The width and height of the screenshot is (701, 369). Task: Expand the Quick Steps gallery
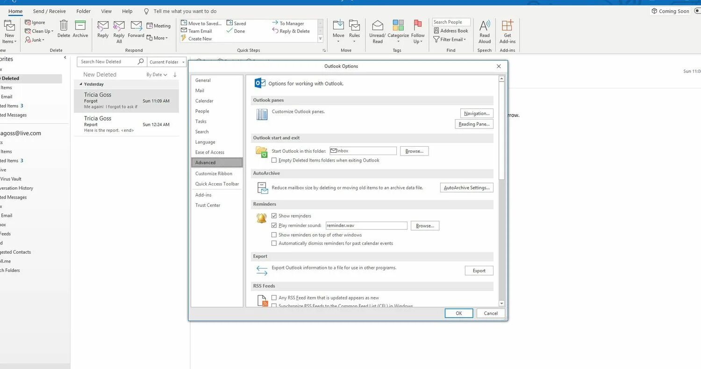tap(320, 39)
